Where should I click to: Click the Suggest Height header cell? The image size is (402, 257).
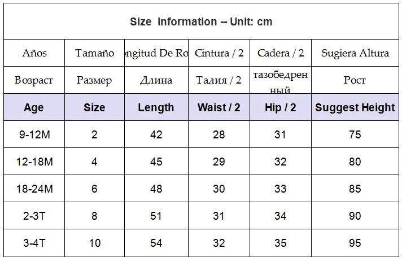(355, 107)
